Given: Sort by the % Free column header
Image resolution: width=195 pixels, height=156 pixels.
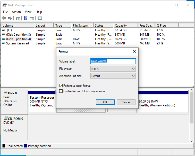Looking at the screenshot, I should pyautogui.click(x=167, y=25).
